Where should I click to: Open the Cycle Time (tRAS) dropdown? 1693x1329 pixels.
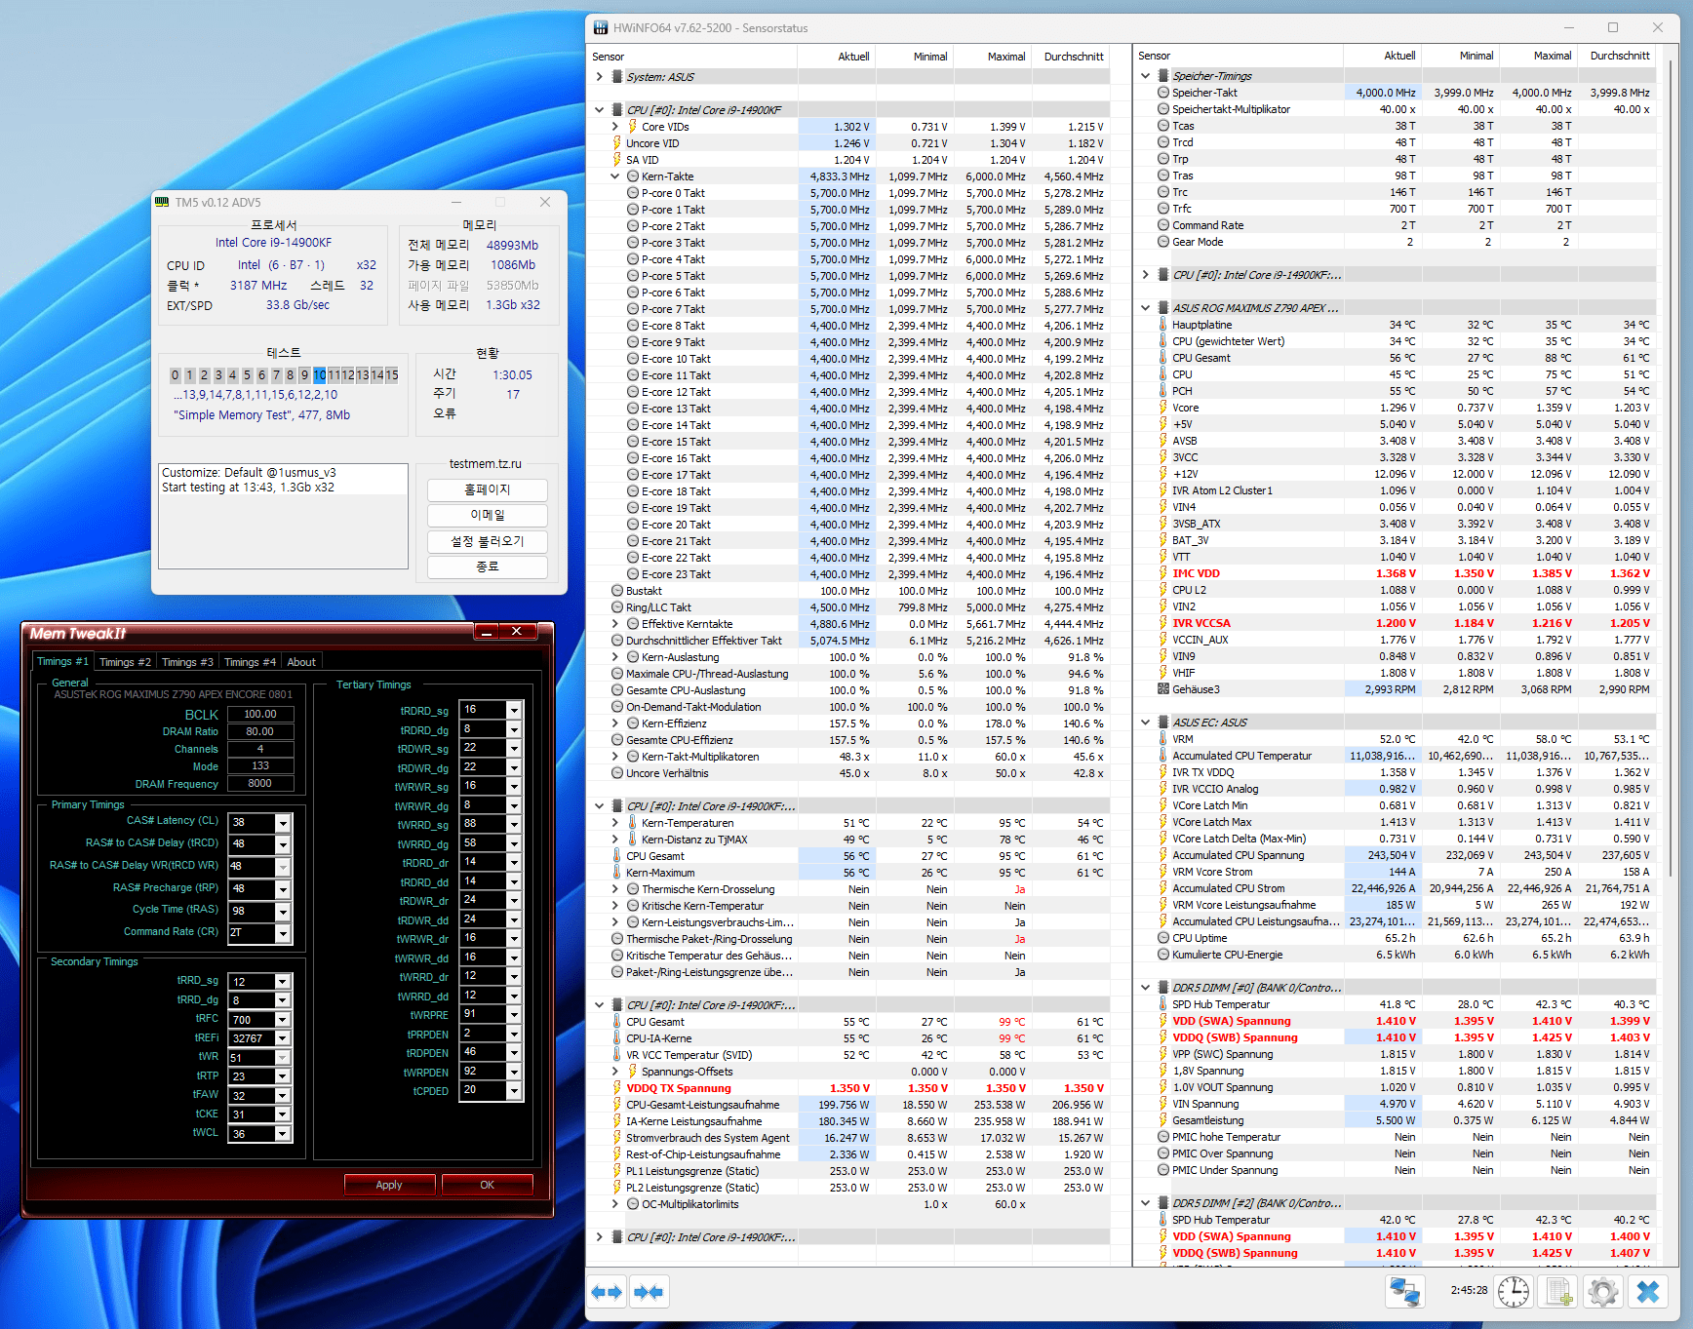(x=283, y=912)
